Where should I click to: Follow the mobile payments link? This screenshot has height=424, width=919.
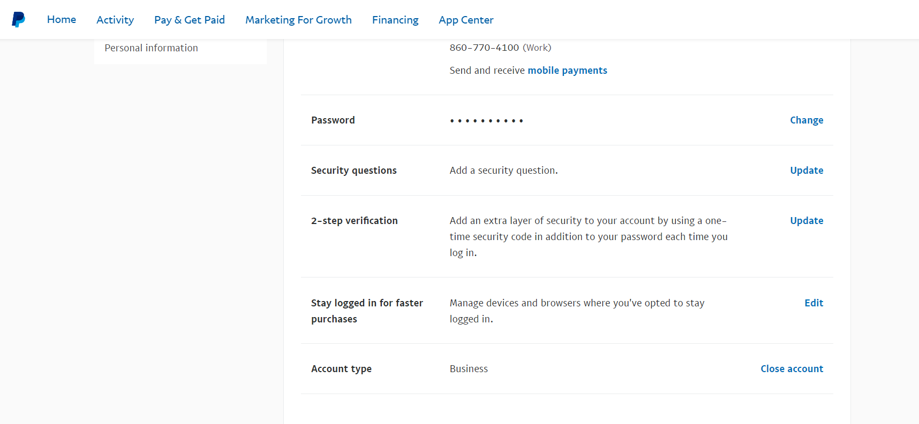tap(567, 71)
